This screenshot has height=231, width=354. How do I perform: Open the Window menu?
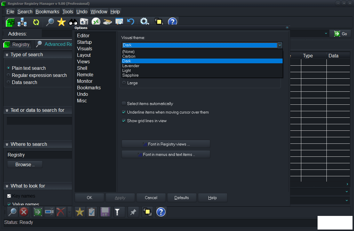tap(99, 12)
